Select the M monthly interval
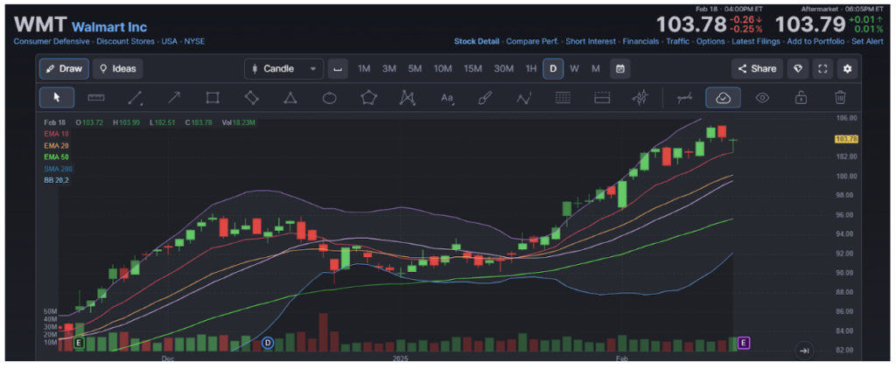Viewport: 896px width, 369px height. click(x=595, y=68)
